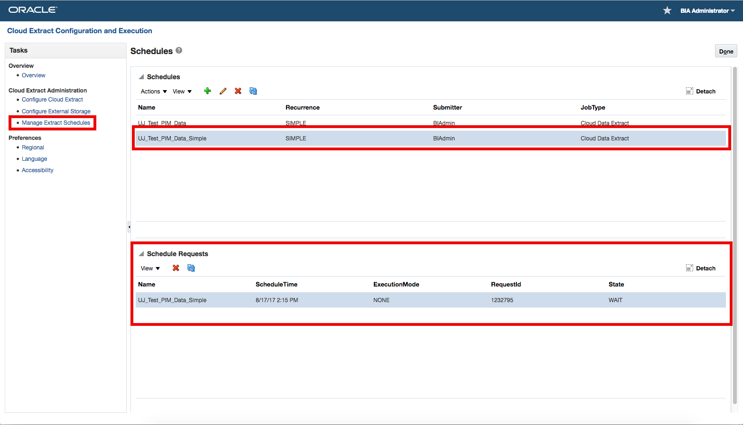Detach the Schedules table
743x425 pixels.
[x=700, y=91]
